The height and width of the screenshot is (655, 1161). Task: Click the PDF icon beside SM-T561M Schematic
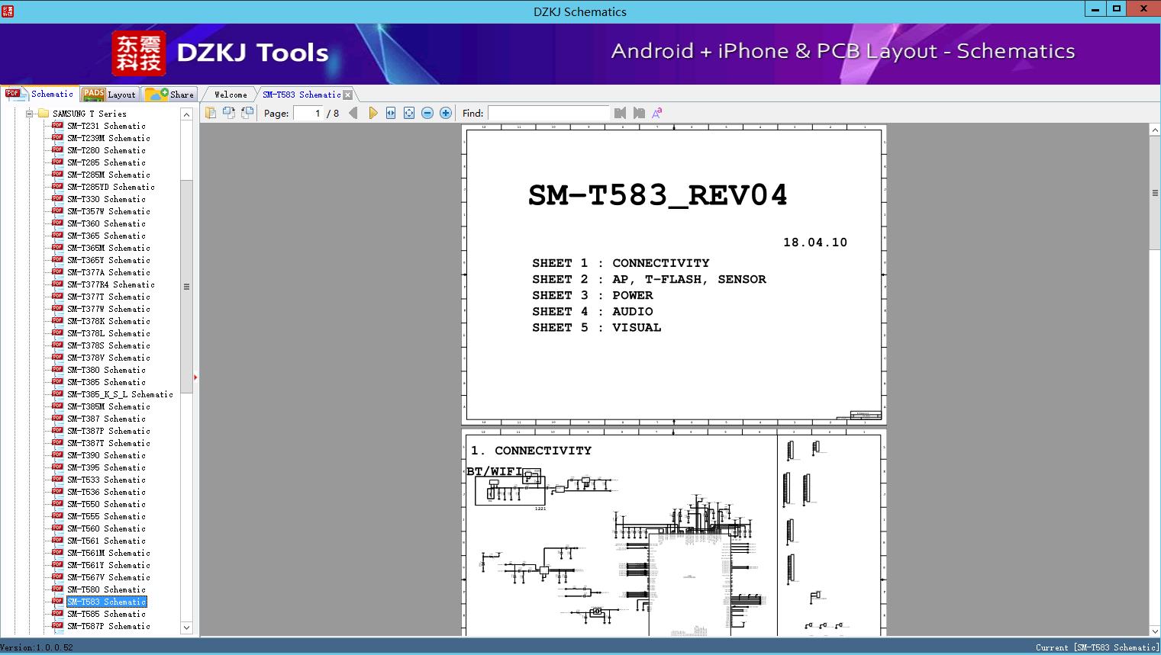[57, 552]
